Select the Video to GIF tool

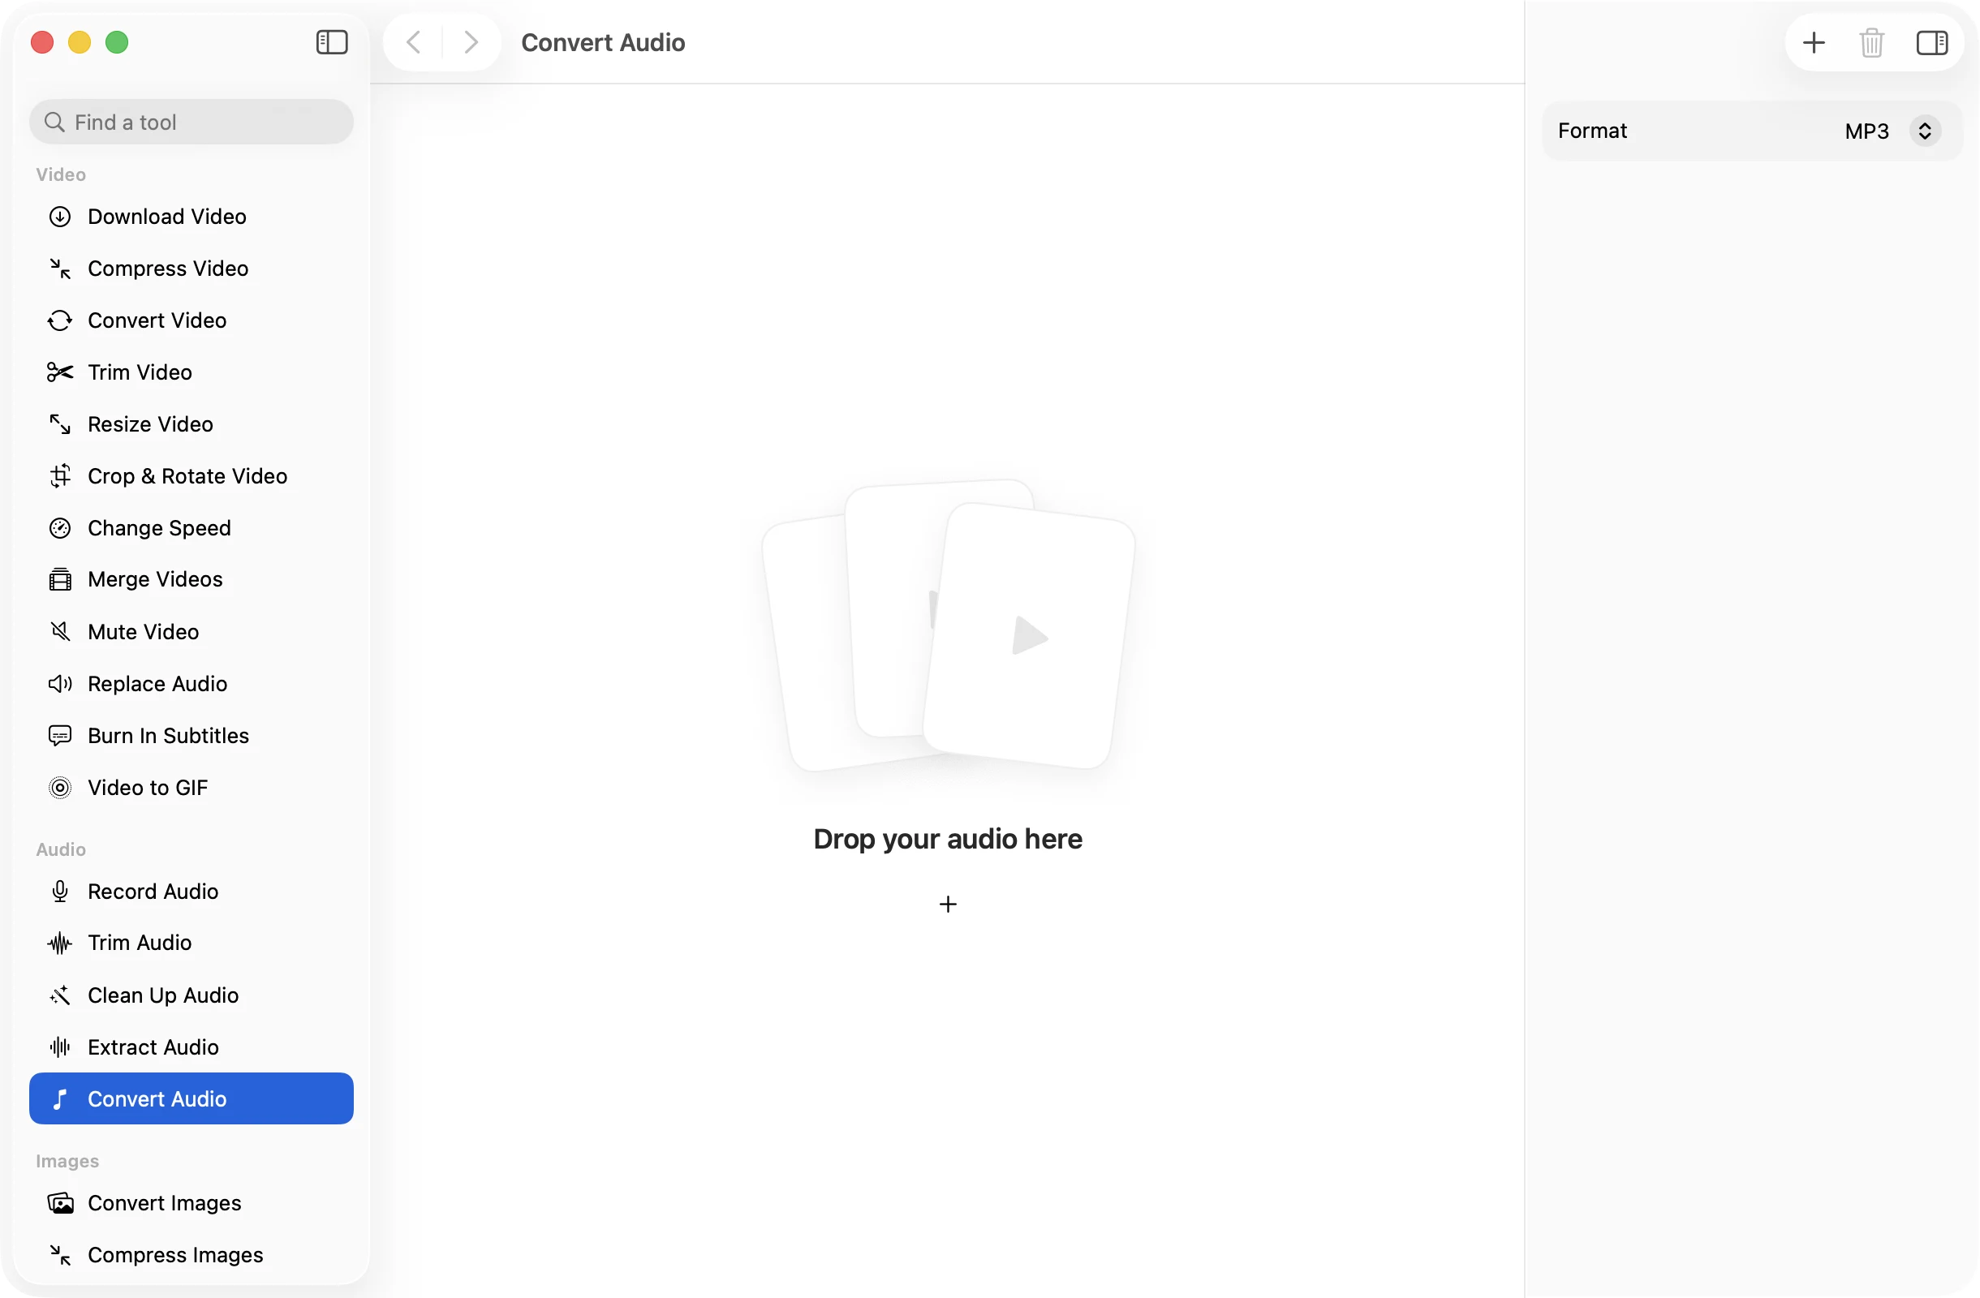point(192,788)
